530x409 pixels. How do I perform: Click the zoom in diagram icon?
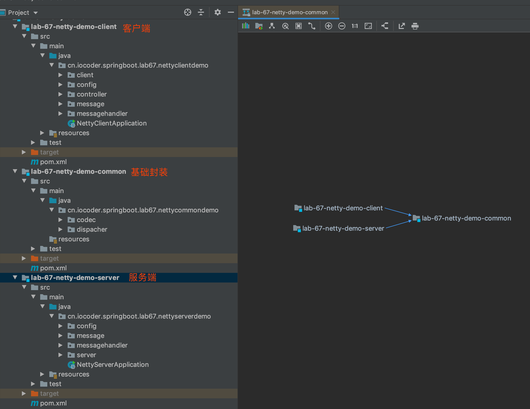tap(328, 26)
